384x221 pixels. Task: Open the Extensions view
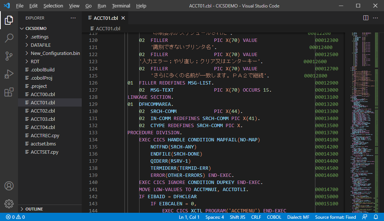pos(9,92)
